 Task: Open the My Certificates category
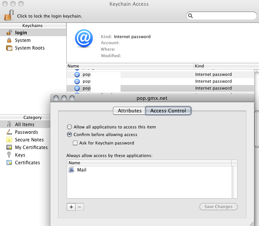tap(25, 147)
